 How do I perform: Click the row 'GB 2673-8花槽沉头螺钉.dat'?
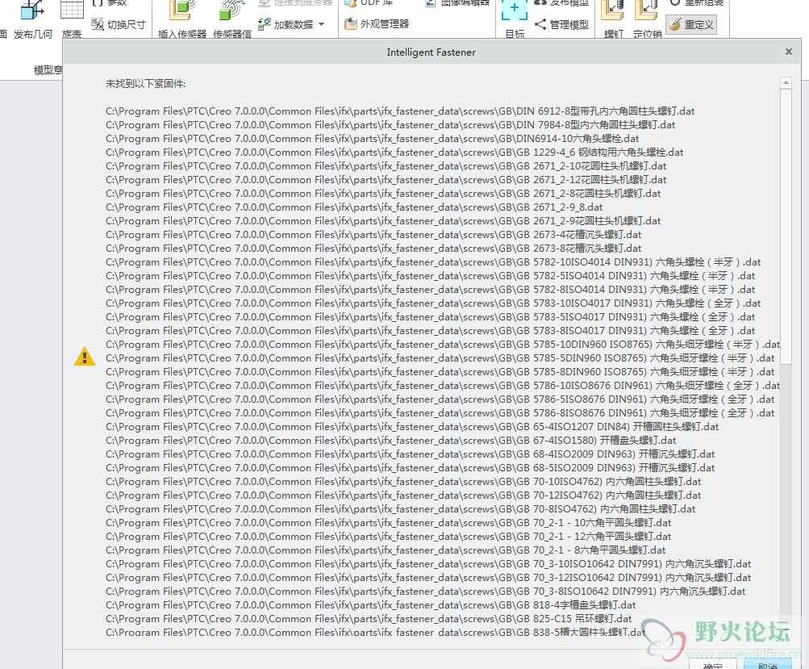pos(373,249)
